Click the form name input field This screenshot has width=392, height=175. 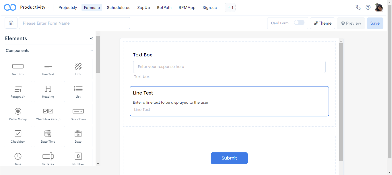pyautogui.click(x=75, y=23)
